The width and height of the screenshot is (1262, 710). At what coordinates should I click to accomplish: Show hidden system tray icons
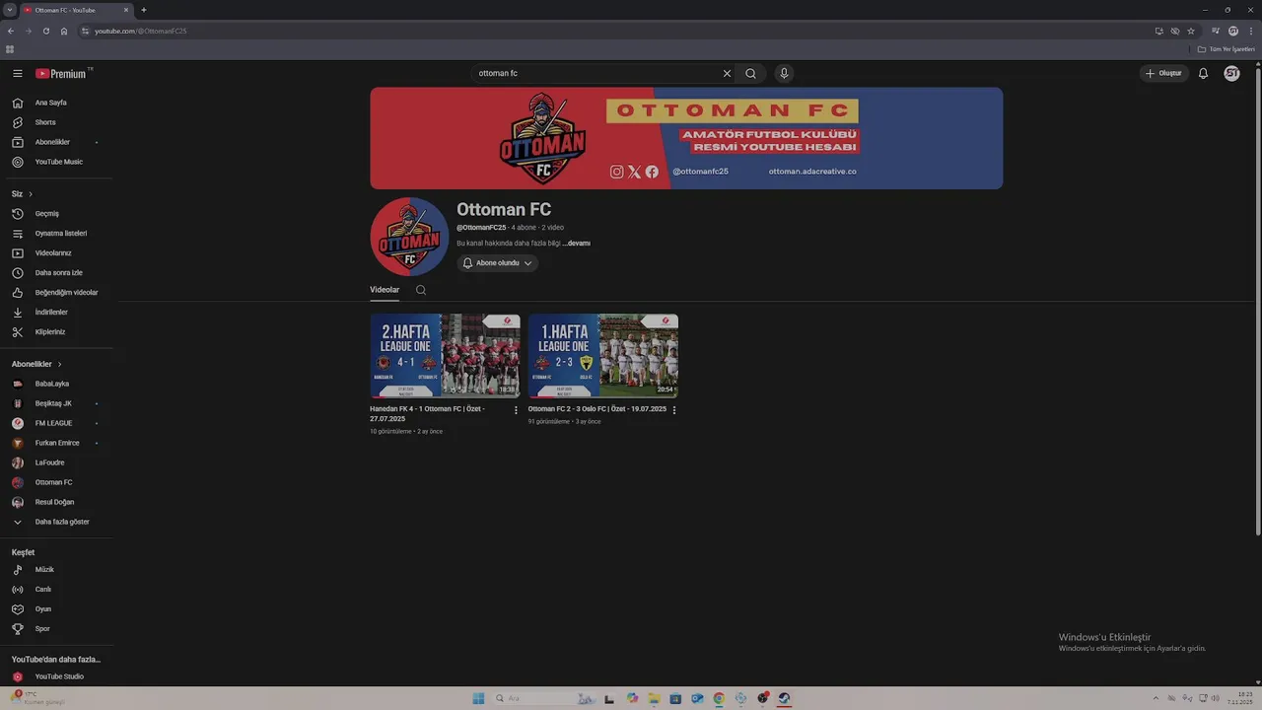pos(1157,698)
